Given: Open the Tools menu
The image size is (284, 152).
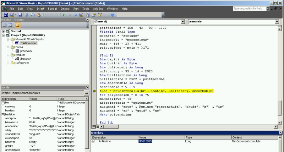Looking at the screenshot, I should pyautogui.click(x=86, y=9).
